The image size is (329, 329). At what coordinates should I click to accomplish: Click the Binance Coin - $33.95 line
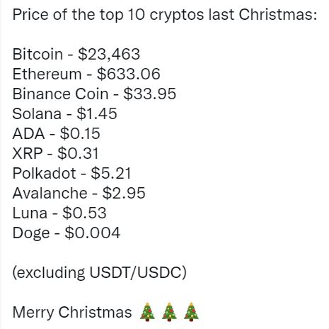[x=94, y=94]
